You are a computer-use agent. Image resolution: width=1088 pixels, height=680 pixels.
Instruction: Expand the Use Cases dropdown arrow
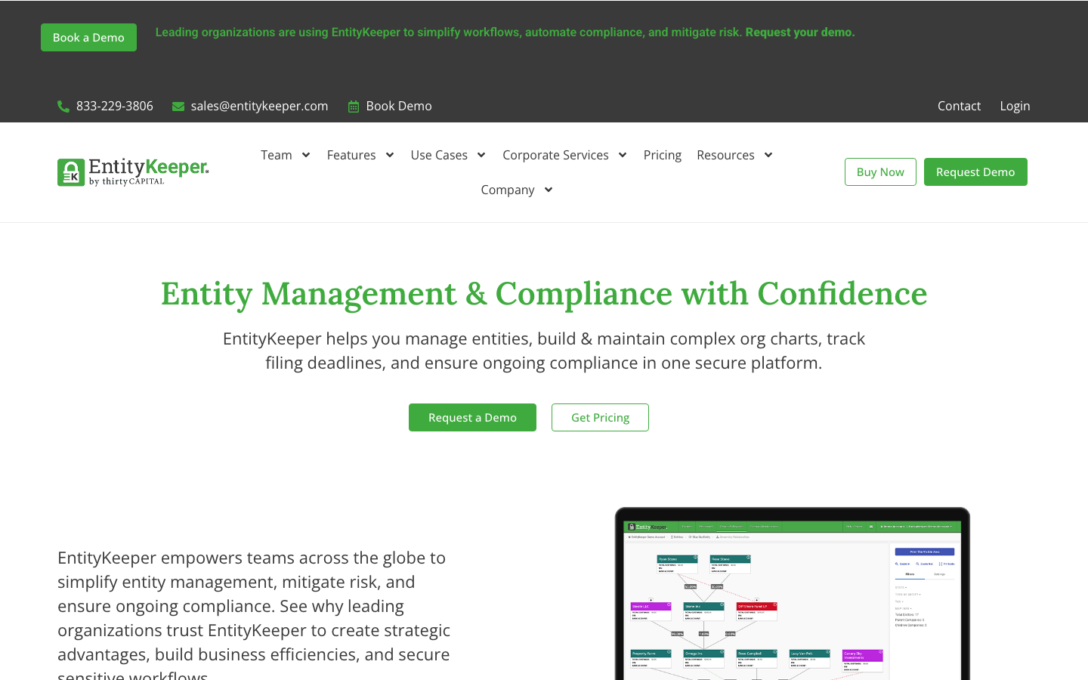pyautogui.click(x=481, y=155)
